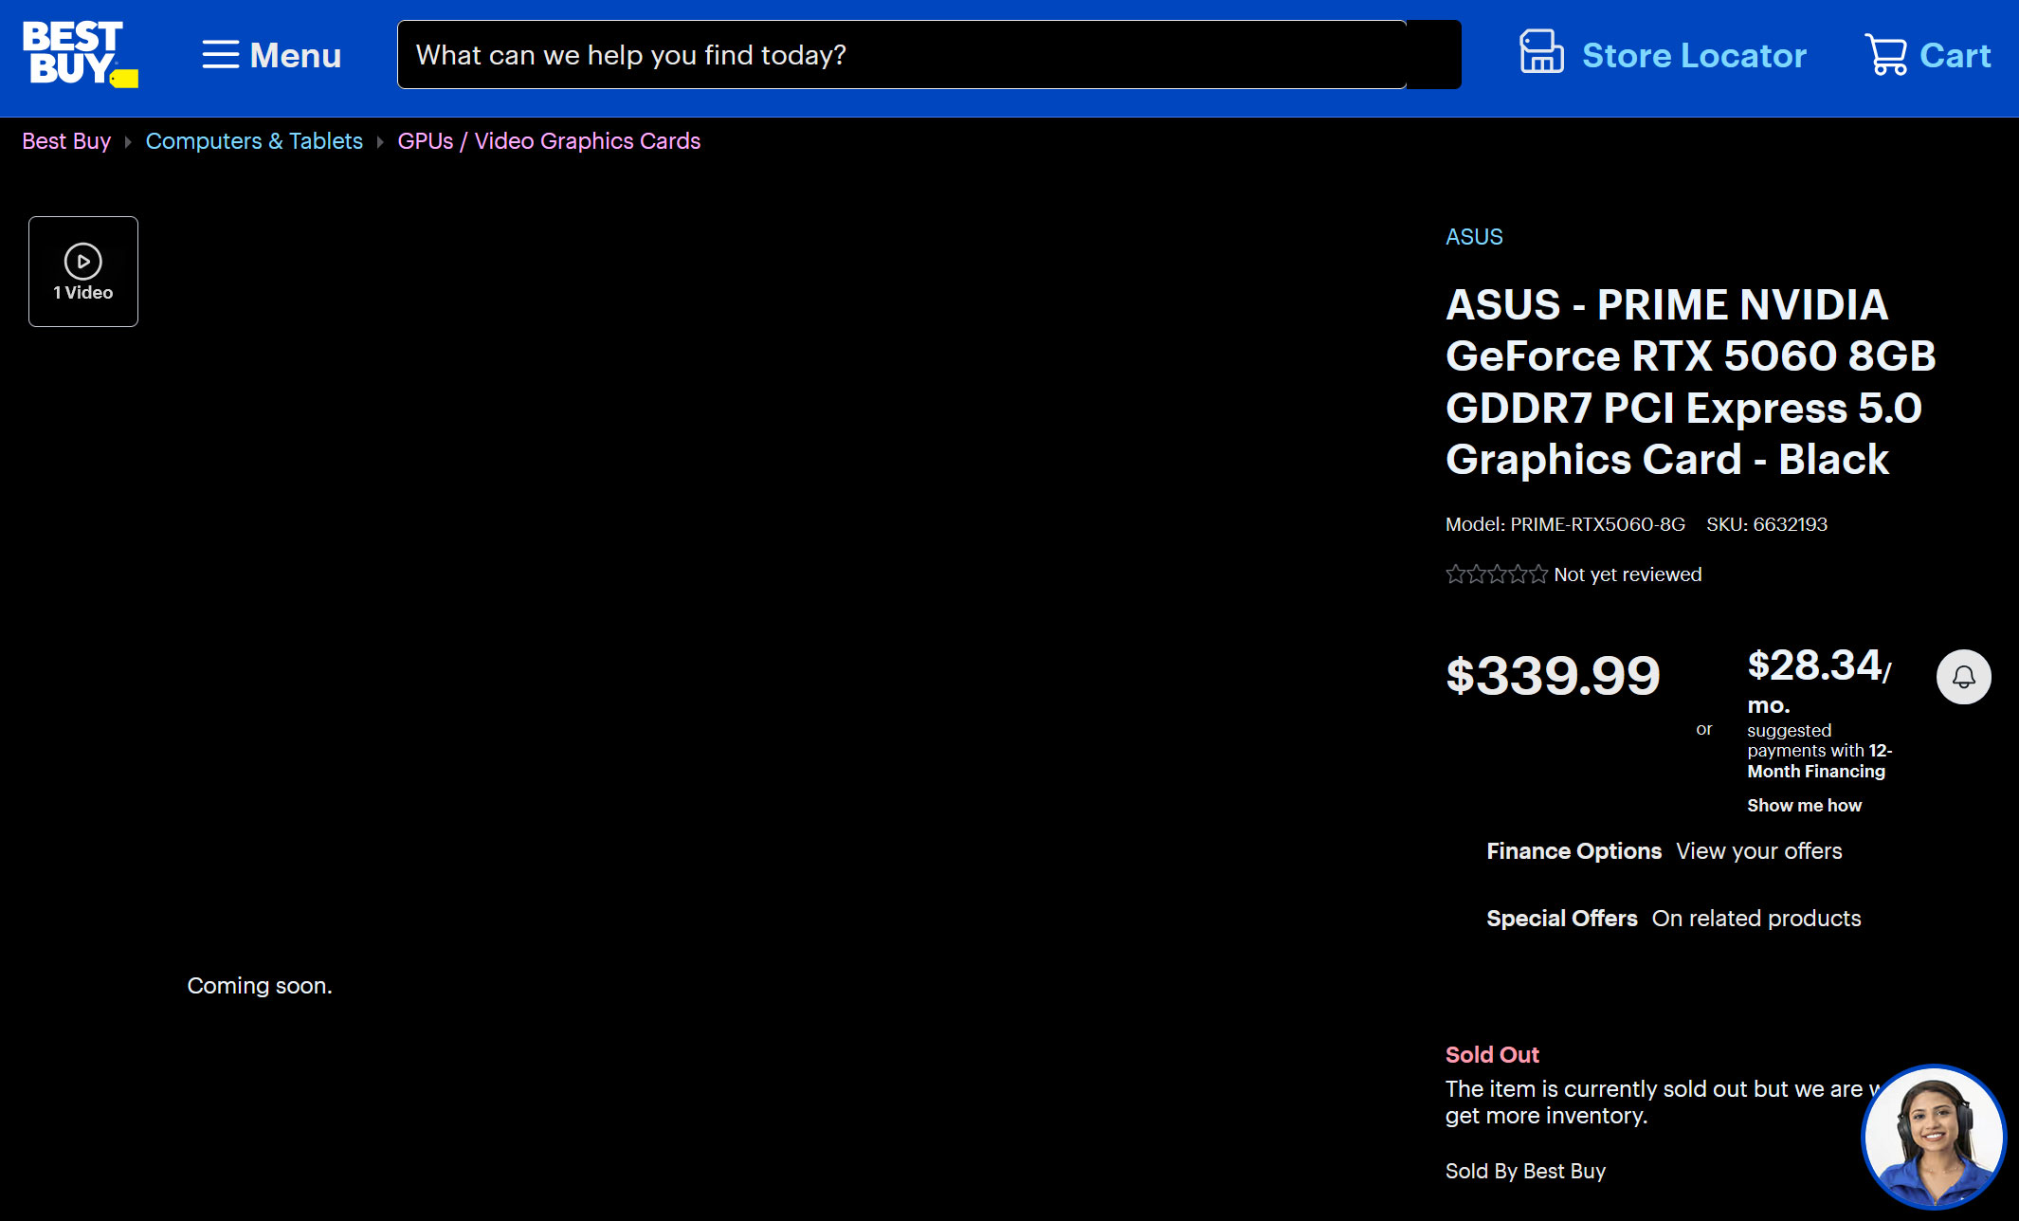The image size is (2019, 1221).
Task: Go to Best Buy breadcrumb home
Action: pos(66,141)
